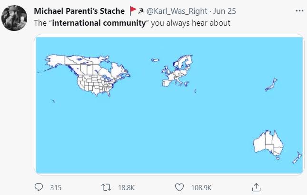Open the three-dot more options menu

pos(298,10)
